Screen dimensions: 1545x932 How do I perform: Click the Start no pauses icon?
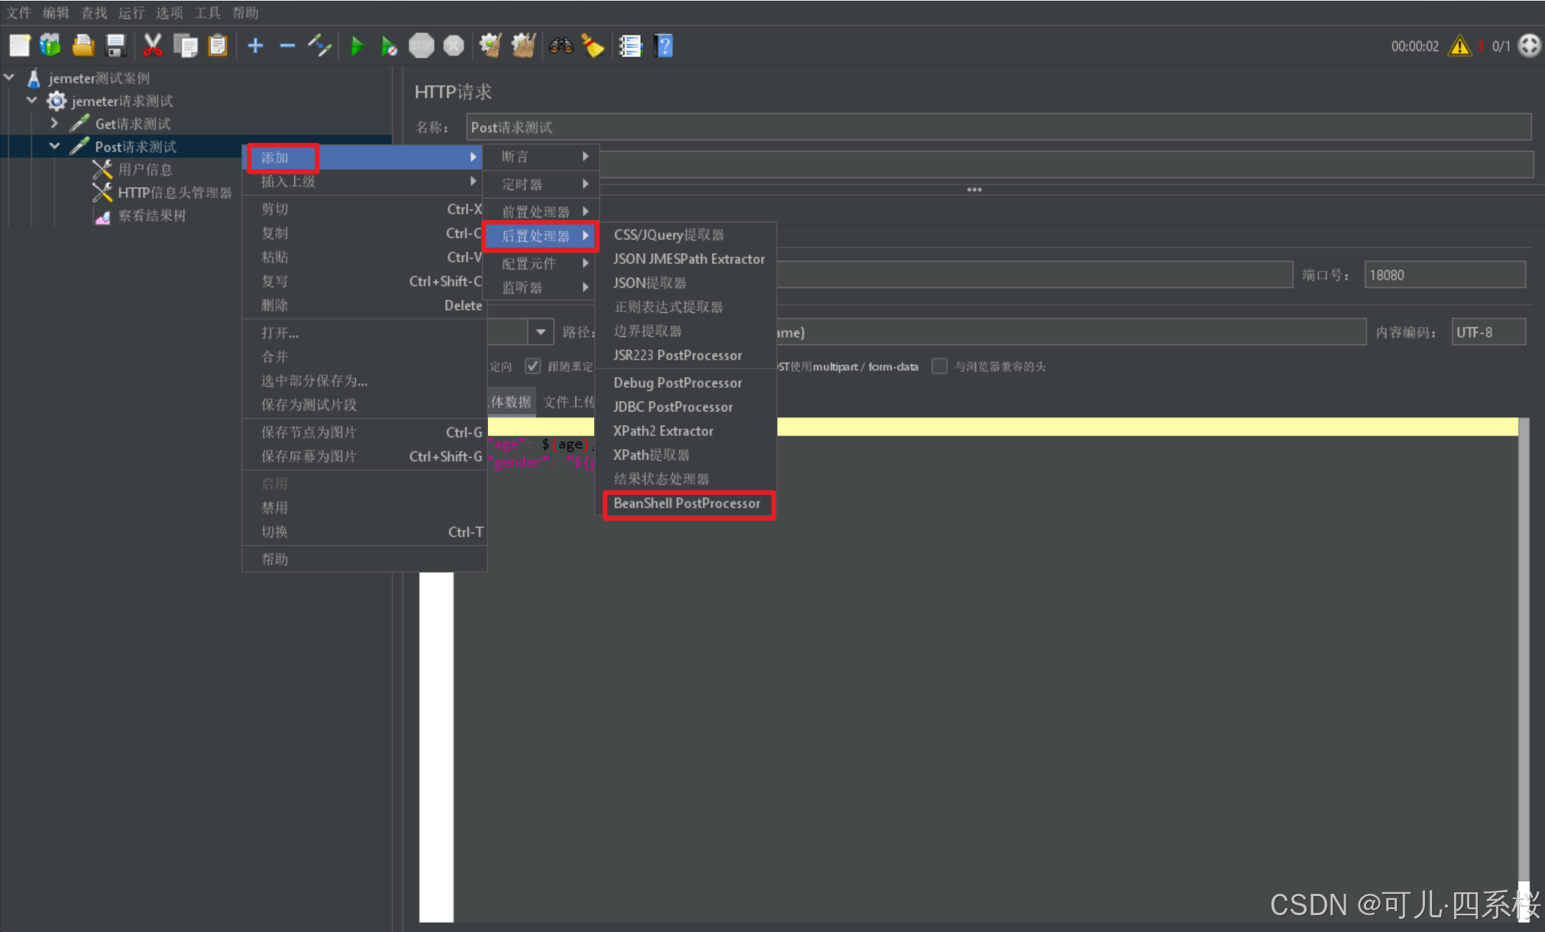click(x=389, y=46)
